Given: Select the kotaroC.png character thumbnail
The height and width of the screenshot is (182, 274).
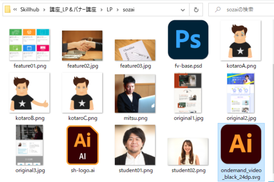Looking at the screenshot, I should coord(82,93).
